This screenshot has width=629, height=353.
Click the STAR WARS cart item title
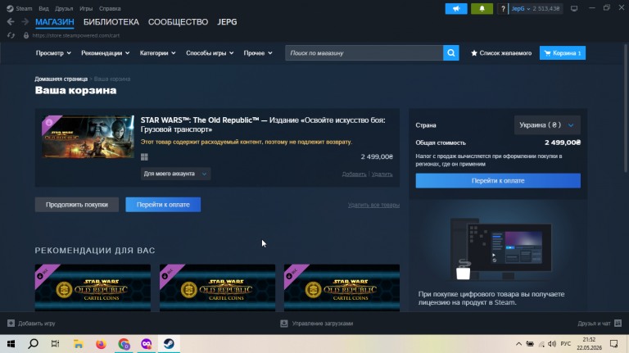[x=263, y=124]
